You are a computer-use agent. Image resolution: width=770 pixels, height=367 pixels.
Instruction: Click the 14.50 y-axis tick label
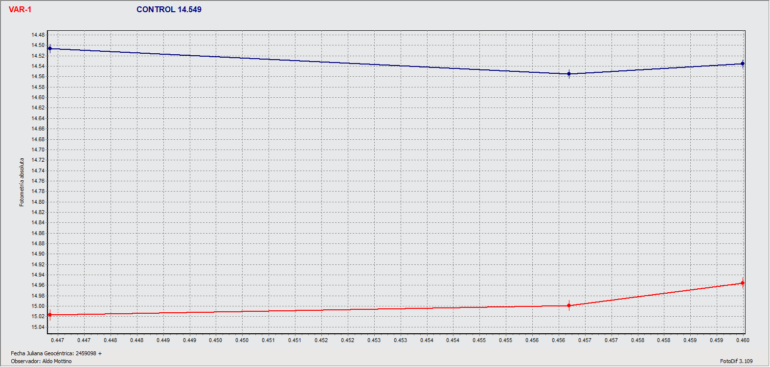click(38, 45)
